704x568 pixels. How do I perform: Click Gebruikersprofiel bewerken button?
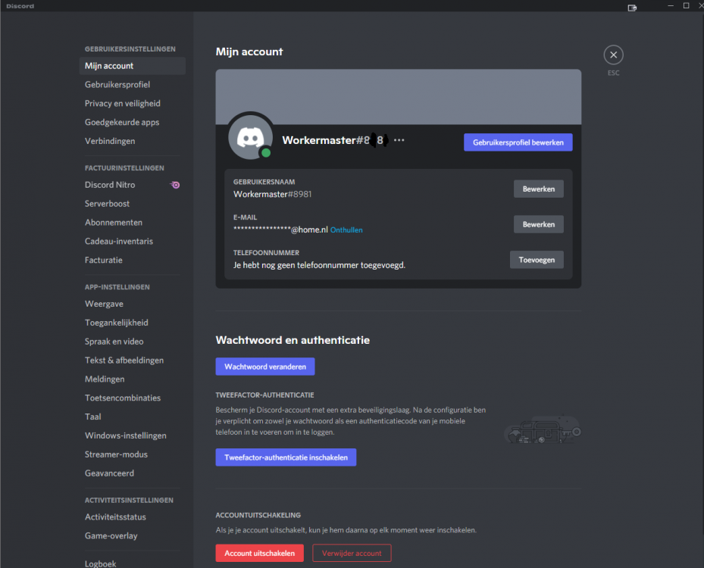click(x=518, y=142)
